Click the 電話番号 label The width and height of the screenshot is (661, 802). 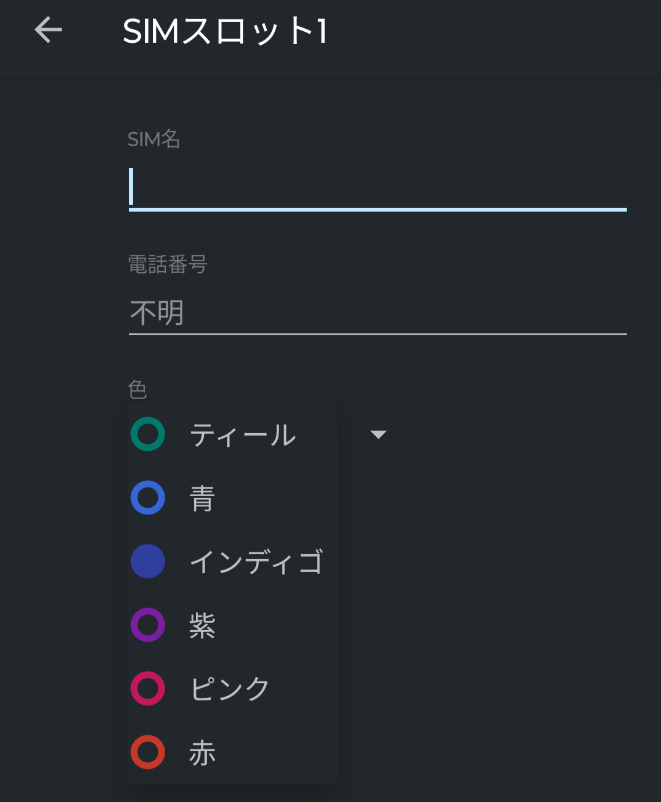(x=168, y=264)
